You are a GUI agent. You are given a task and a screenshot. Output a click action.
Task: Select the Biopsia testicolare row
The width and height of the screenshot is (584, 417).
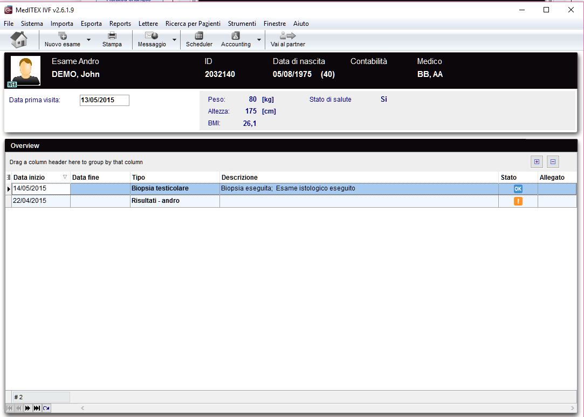click(x=294, y=188)
